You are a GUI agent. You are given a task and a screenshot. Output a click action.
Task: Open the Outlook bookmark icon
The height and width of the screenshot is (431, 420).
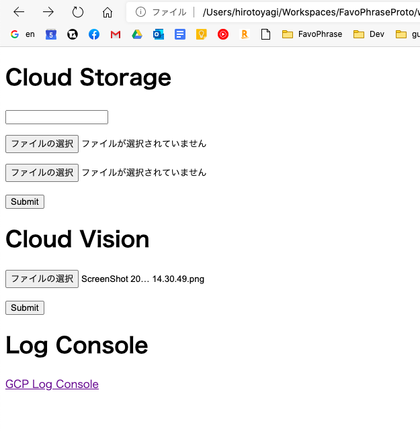[x=159, y=34]
